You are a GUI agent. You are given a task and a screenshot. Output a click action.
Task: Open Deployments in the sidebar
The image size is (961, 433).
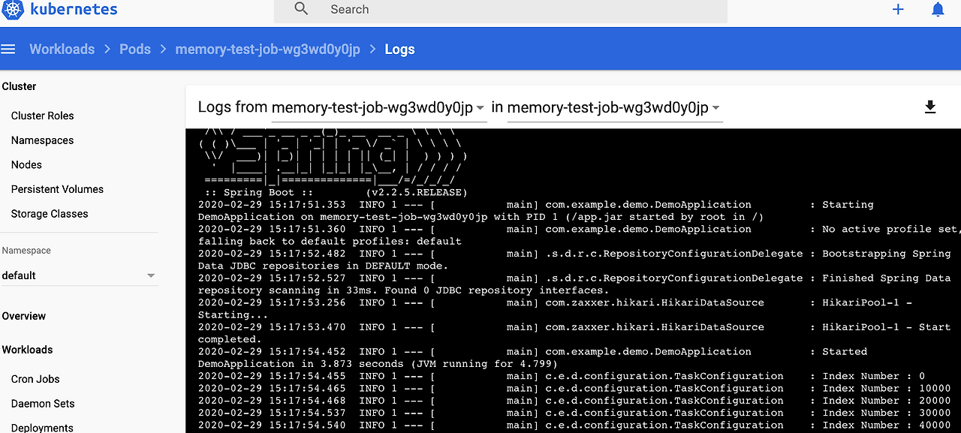click(x=42, y=428)
